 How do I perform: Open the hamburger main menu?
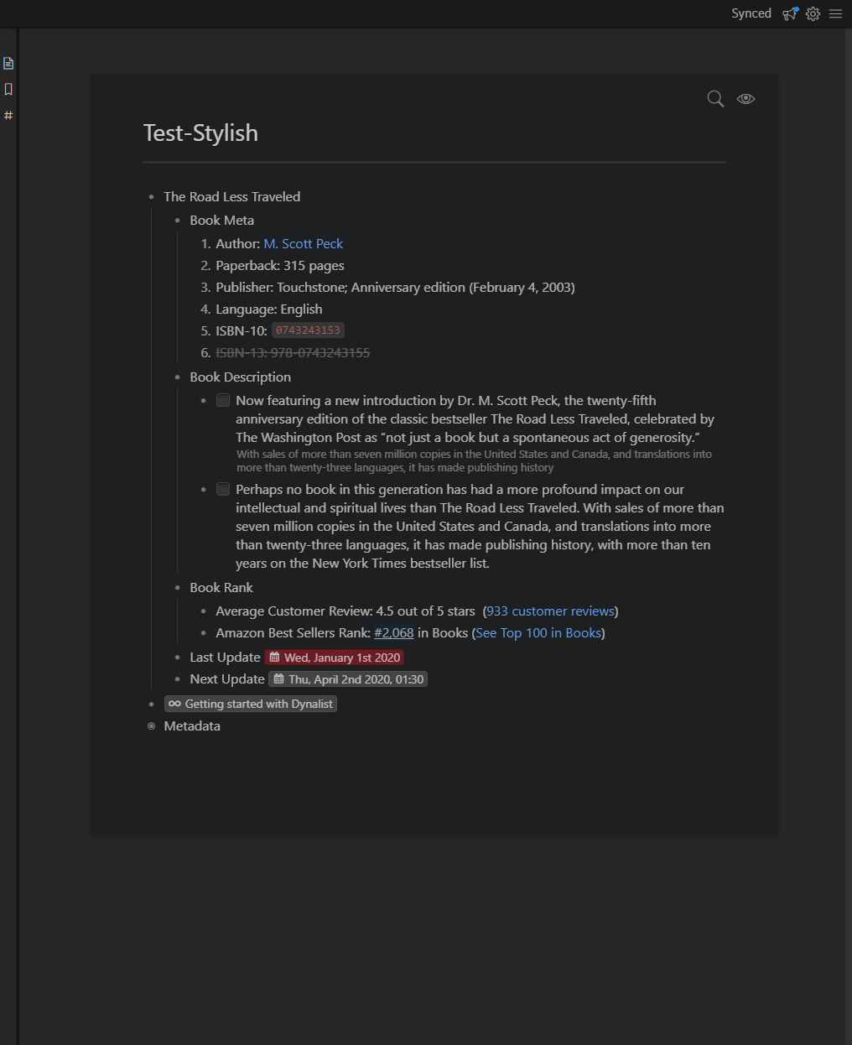click(x=835, y=13)
